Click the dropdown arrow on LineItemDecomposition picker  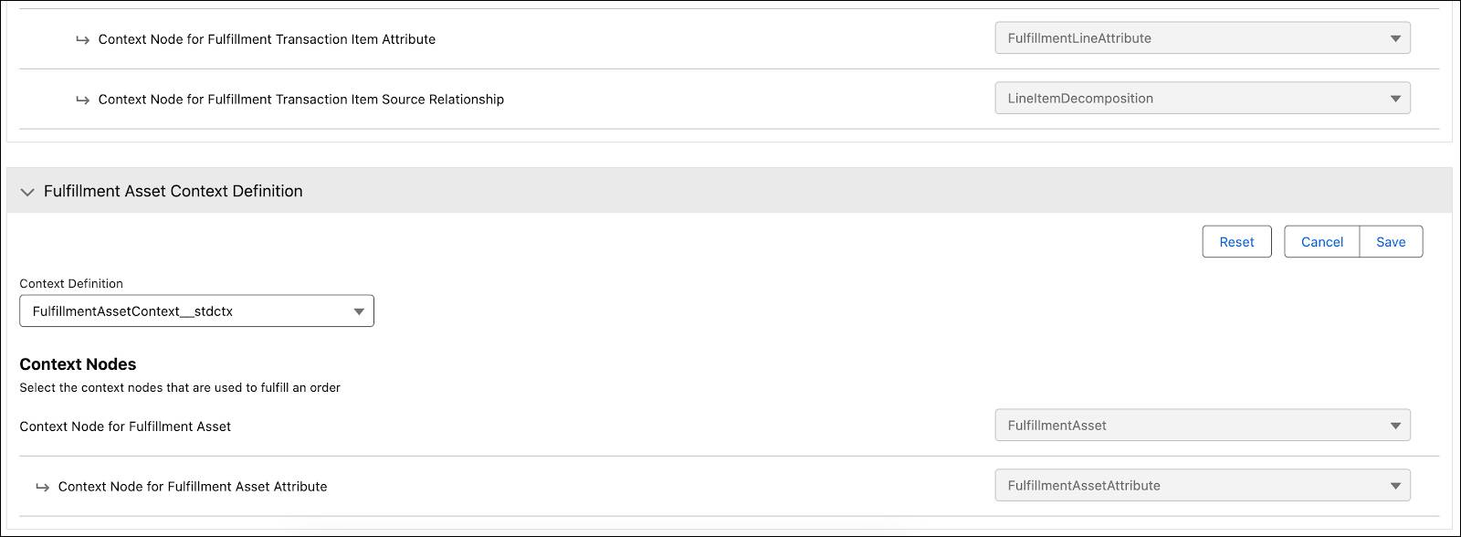(x=1395, y=98)
